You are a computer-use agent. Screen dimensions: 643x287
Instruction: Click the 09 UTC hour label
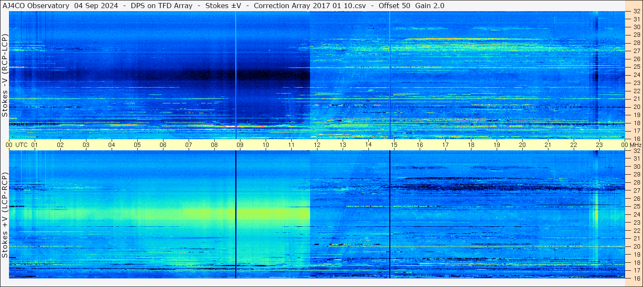click(240, 145)
